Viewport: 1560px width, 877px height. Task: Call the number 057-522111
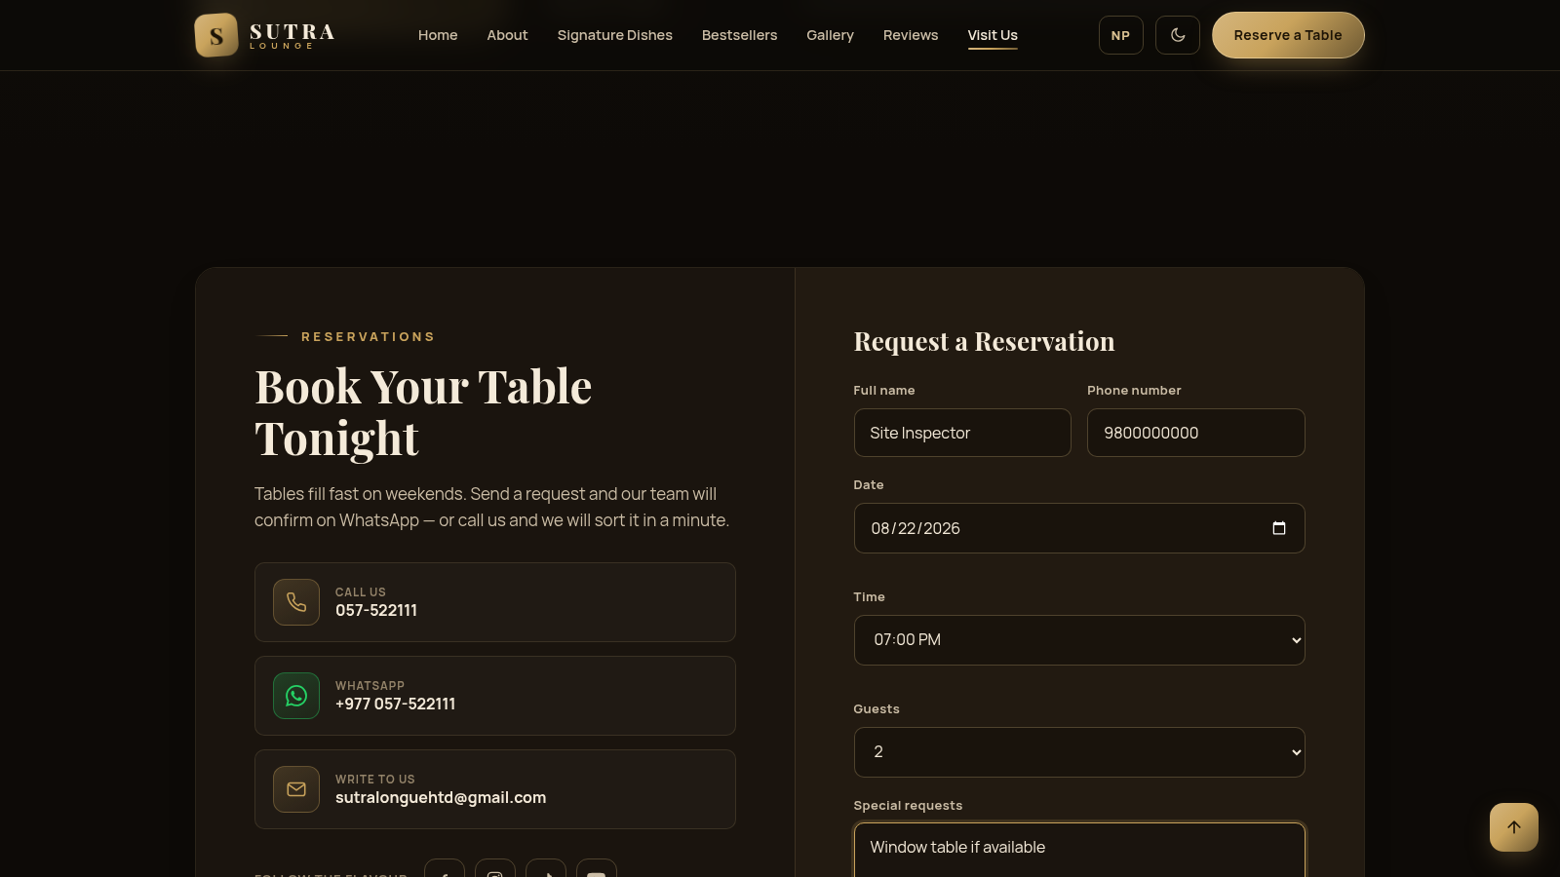pyautogui.click(x=376, y=611)
